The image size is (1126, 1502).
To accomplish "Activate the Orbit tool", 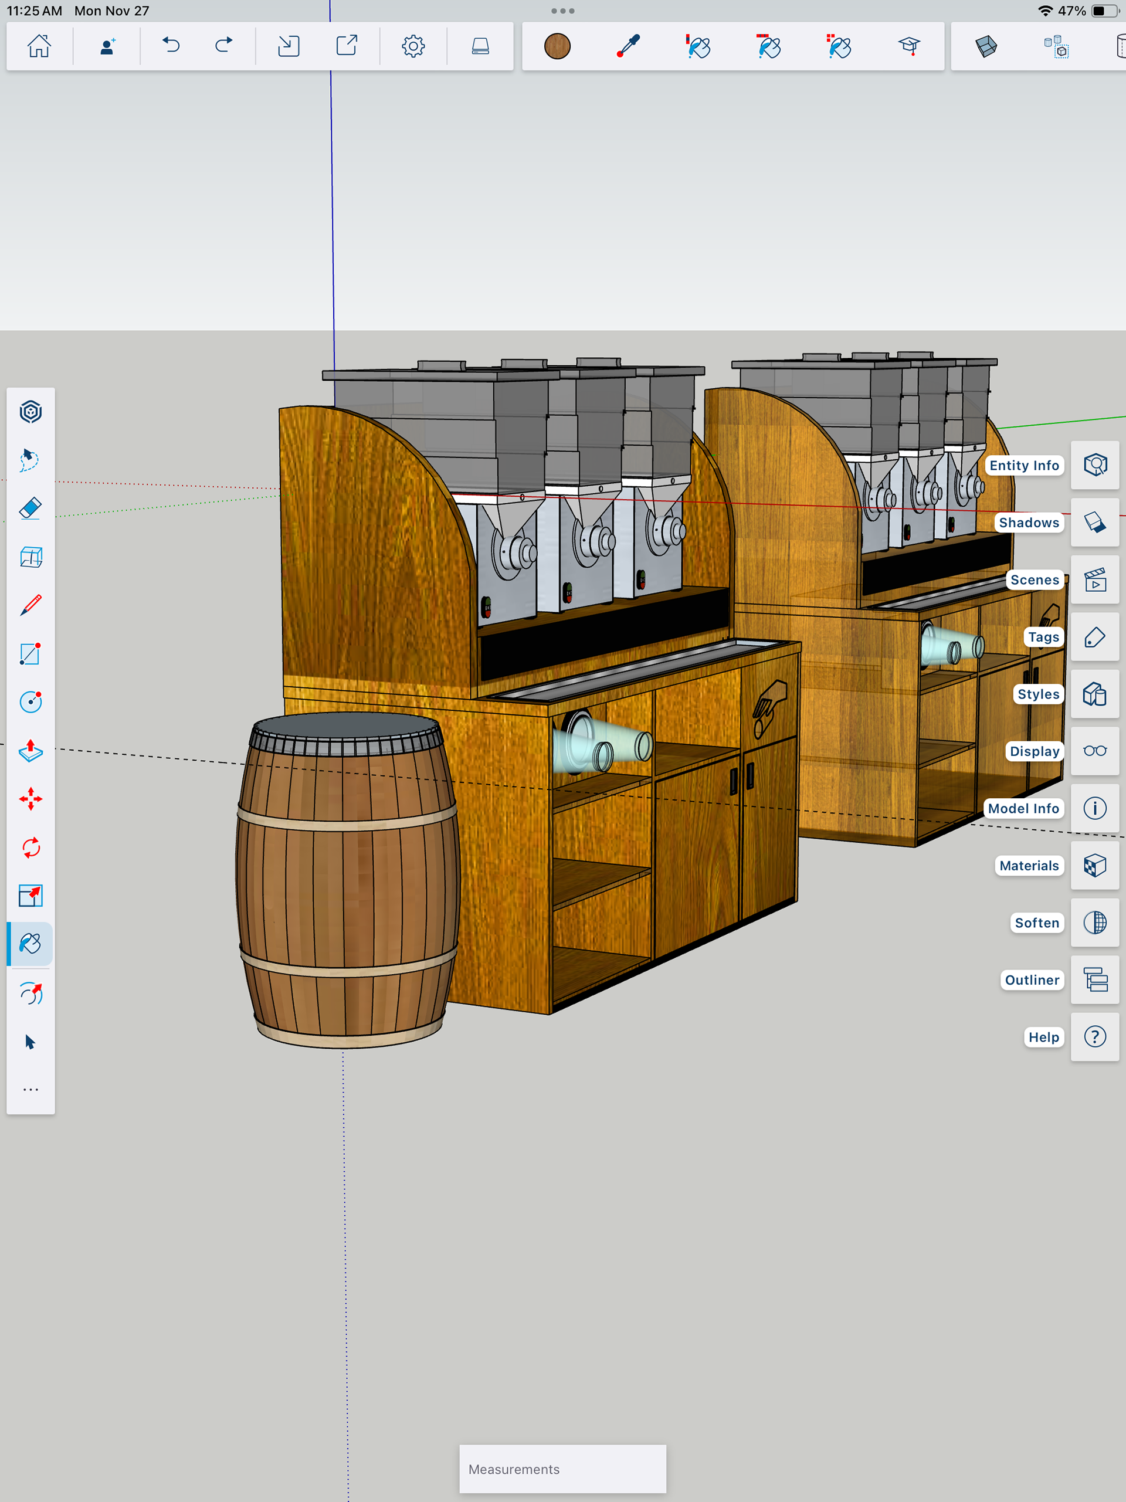I will 30,412.
